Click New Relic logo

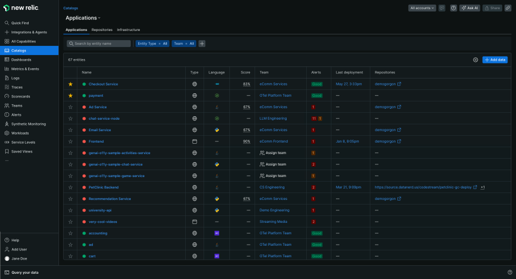point(21,8)
